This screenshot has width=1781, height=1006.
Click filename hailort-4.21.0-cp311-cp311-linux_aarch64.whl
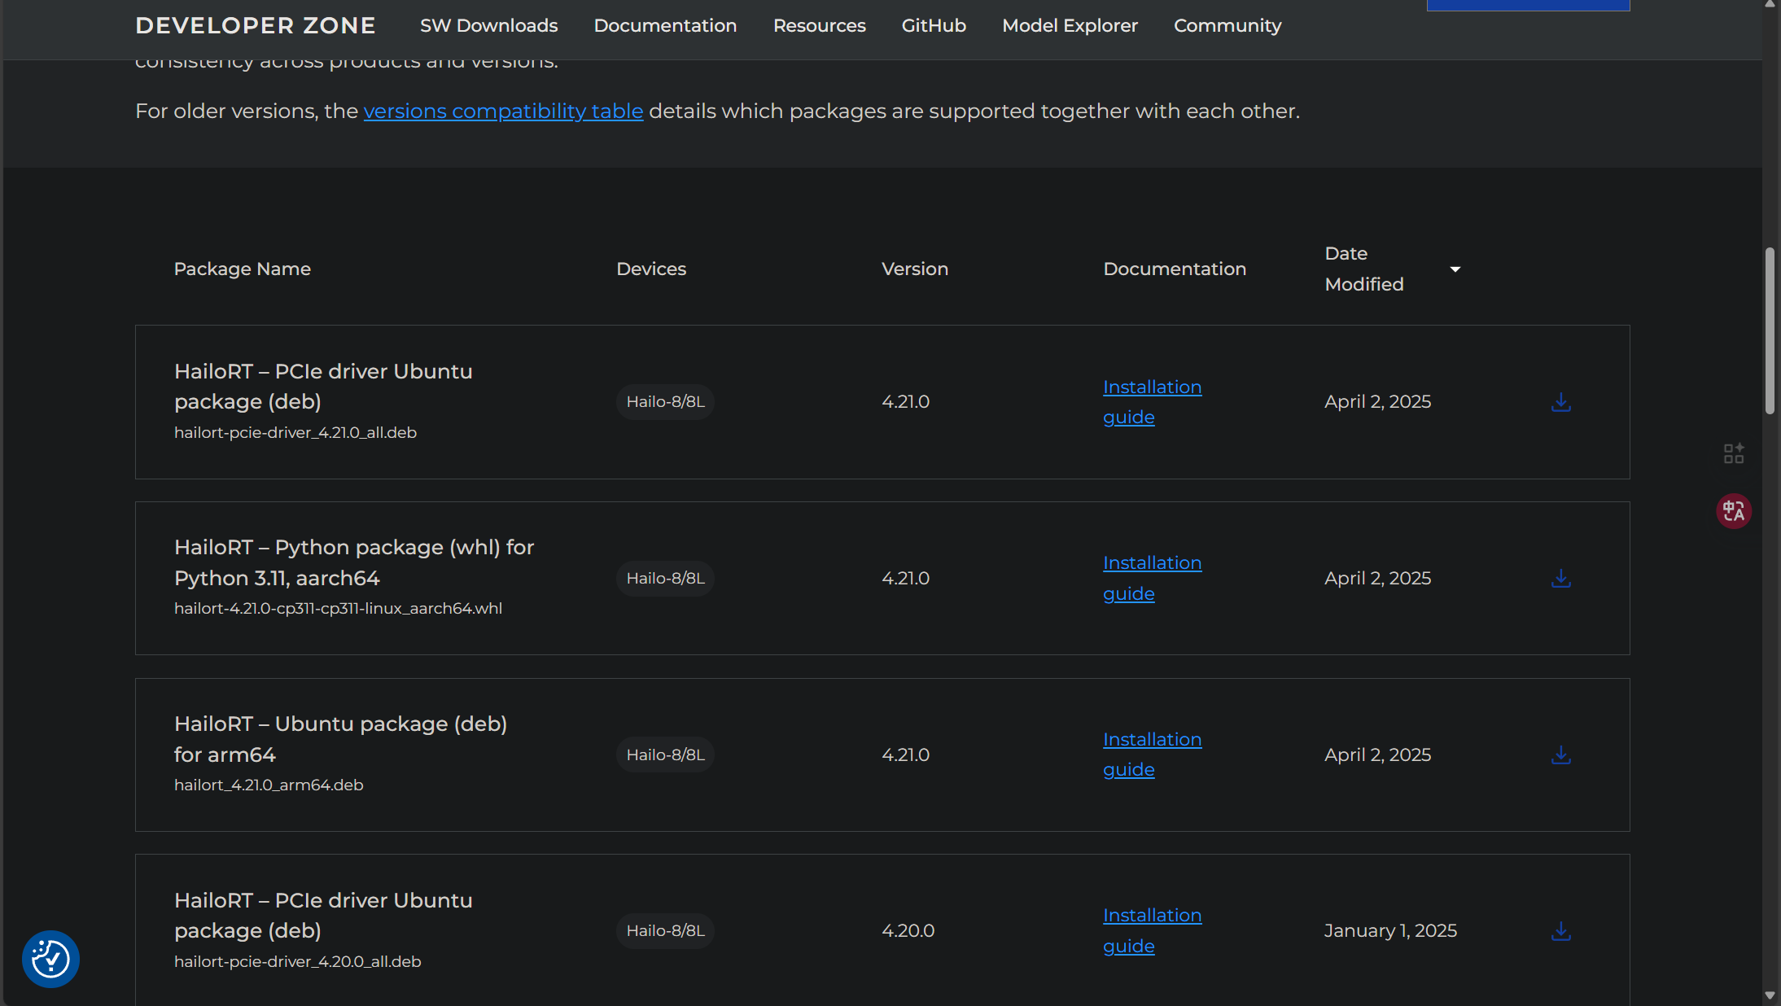(x=338, y=609)
